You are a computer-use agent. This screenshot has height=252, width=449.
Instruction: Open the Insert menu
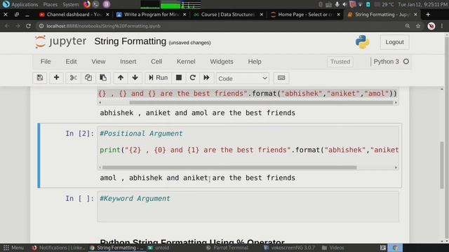point(128,62)
